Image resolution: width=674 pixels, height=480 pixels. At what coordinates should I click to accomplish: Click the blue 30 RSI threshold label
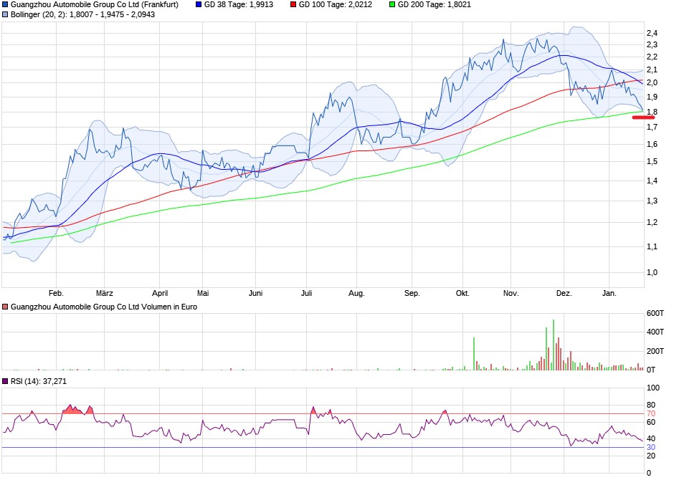650,448
